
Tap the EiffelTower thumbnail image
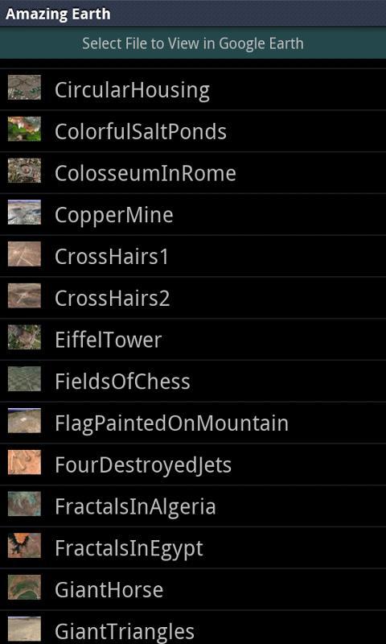point(24,336)
